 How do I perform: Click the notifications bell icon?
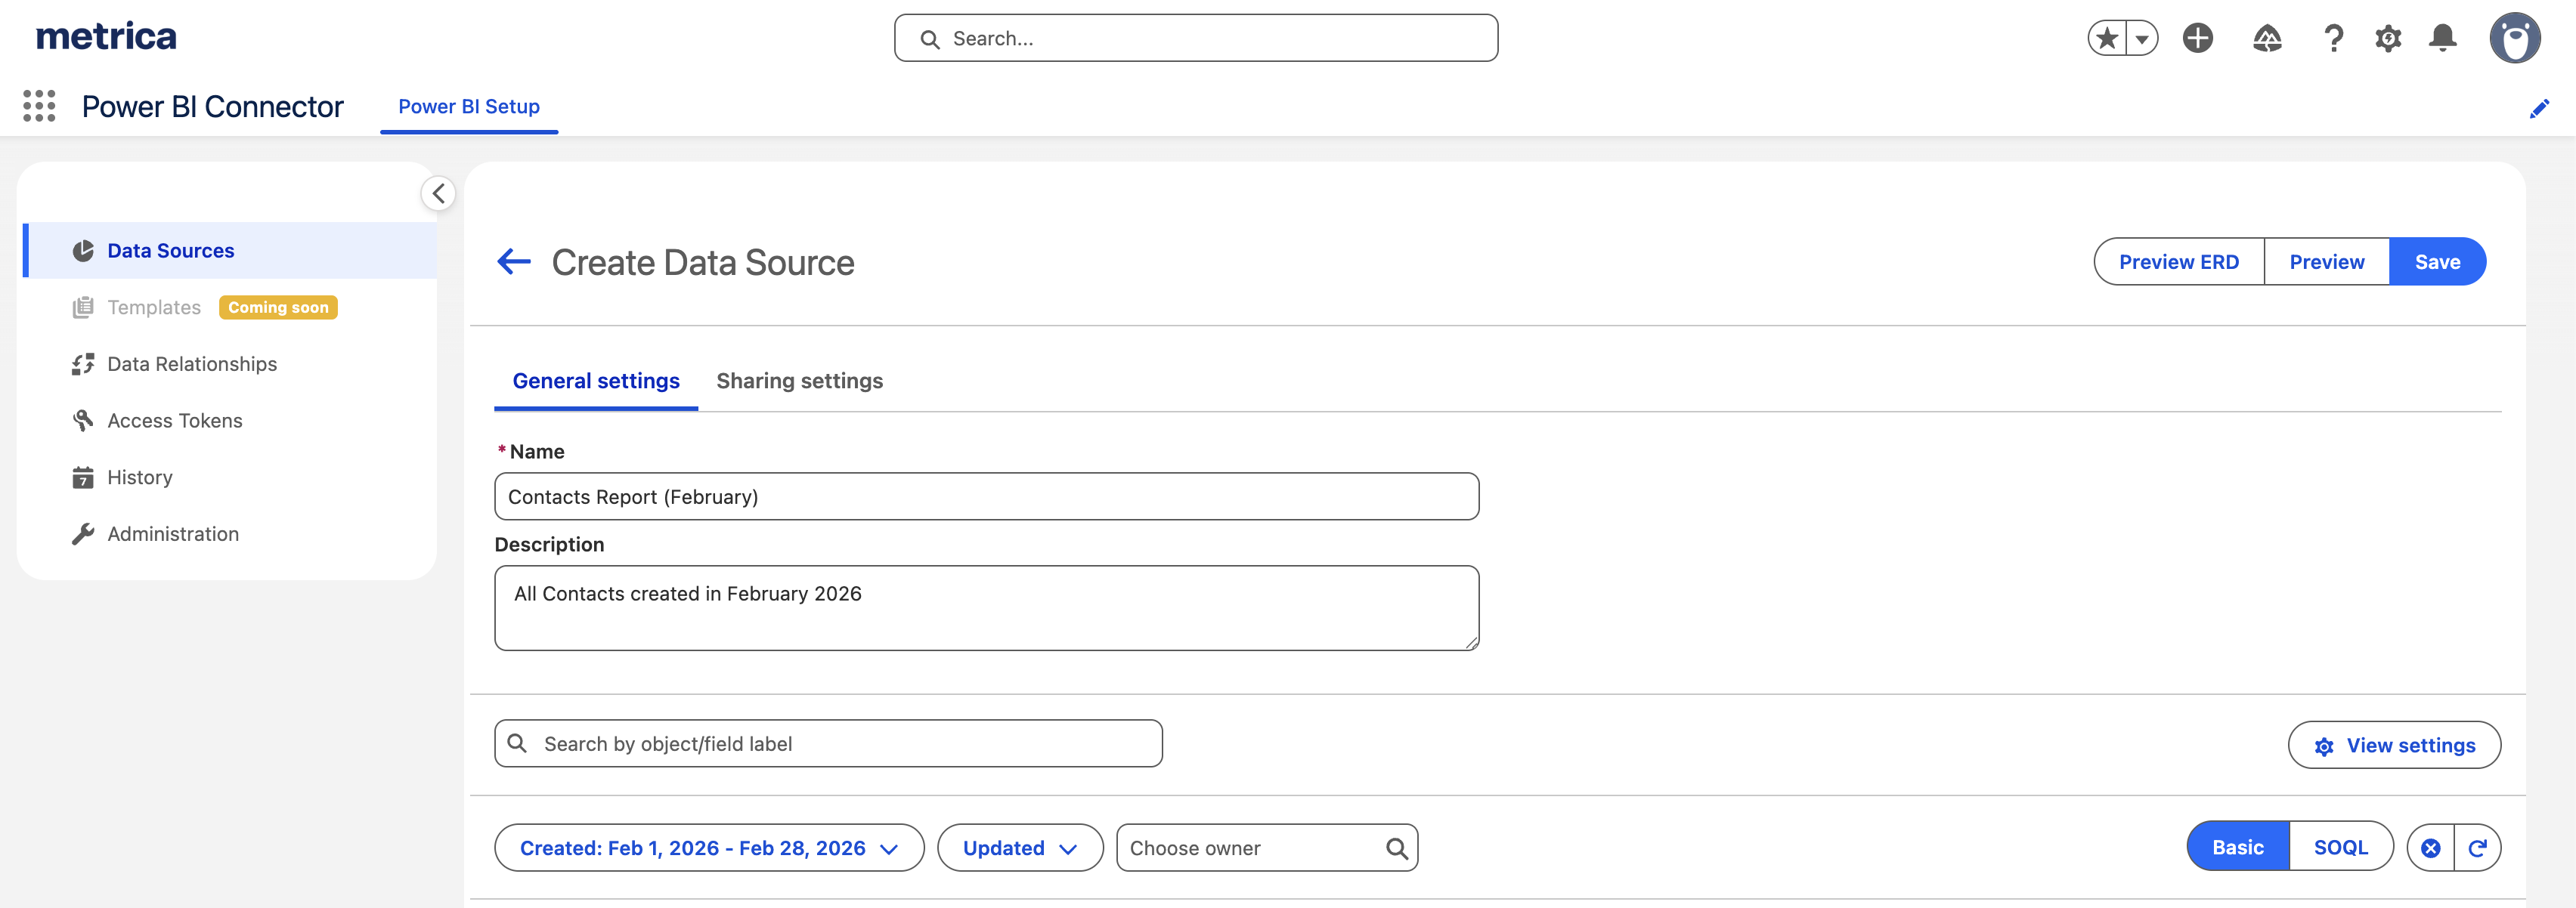coord(2442,38)
